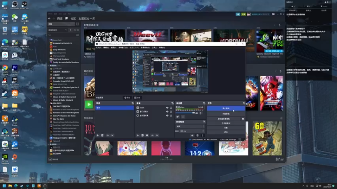The width and height of the screenshot is (337, 189).
Task: Remove scene transition with trash icon
Action: pyautogui.click(x=197, y=135)
